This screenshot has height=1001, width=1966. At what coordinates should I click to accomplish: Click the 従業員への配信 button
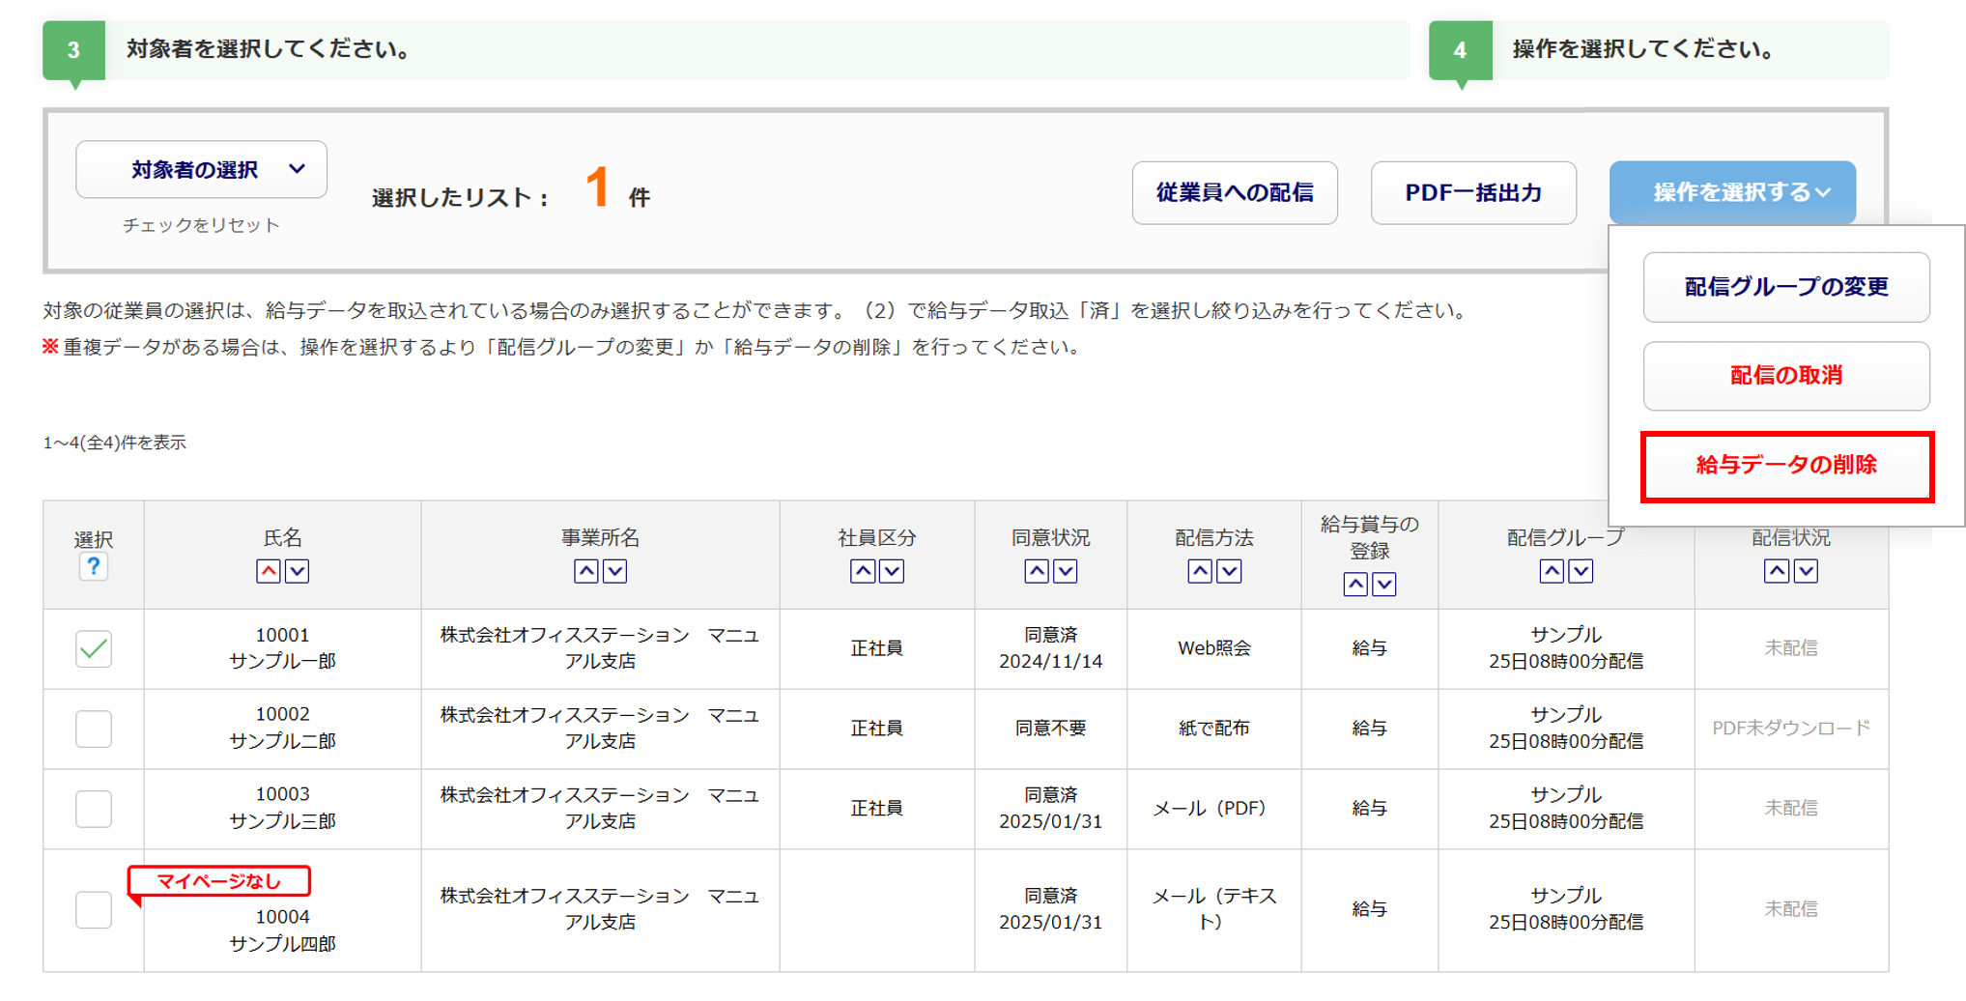[x=1234, y=192]
